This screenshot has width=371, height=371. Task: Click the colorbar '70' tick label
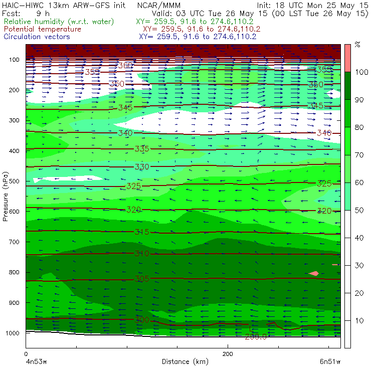click(x=359, y=155)
